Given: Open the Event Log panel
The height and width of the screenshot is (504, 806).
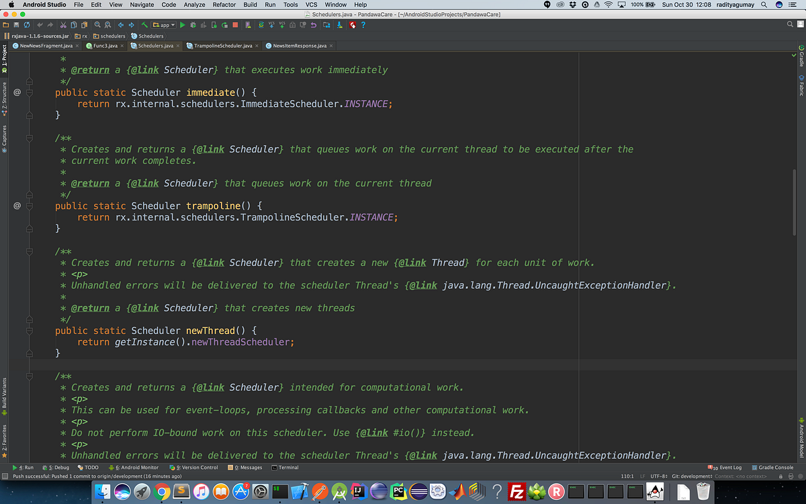Looking at the screenshot, I should coord(726,467).
